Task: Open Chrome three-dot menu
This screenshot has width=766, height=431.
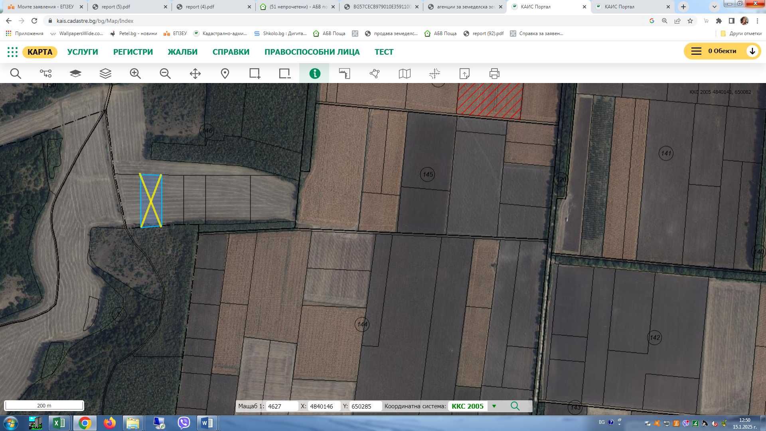Action: click(x=757, y=21)
